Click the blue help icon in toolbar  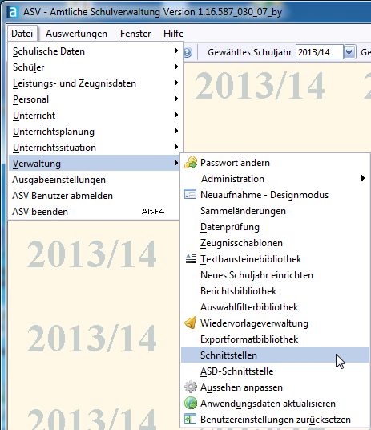pyautogui.click(x=188, y=52)
